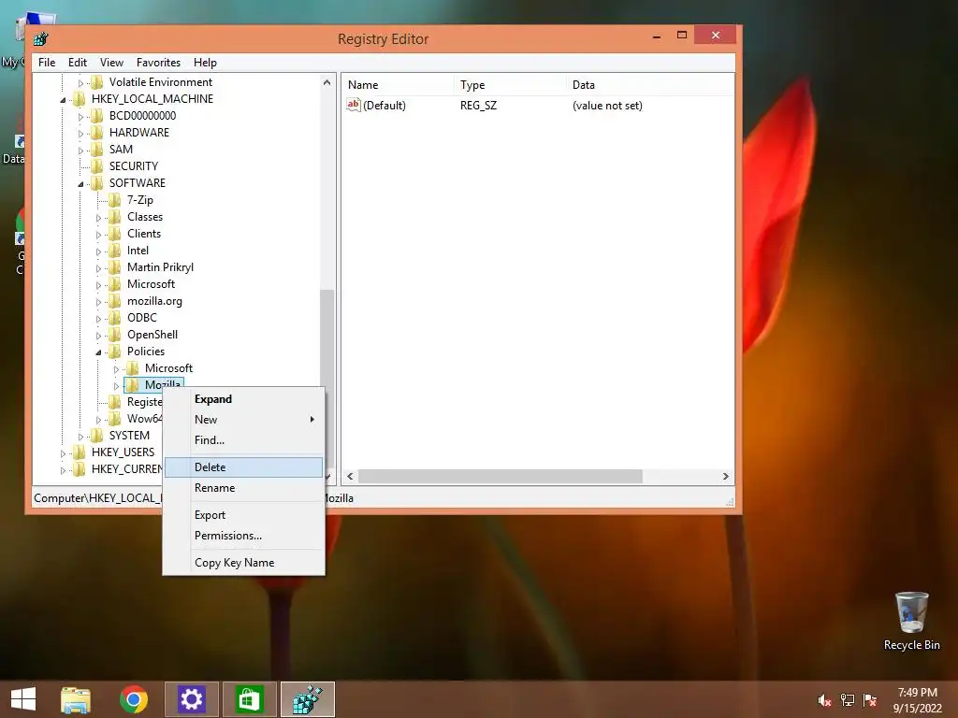Expand the Microsoft key under Policies
The width and height of the screenshot is (958, 718).
[116, 368]
